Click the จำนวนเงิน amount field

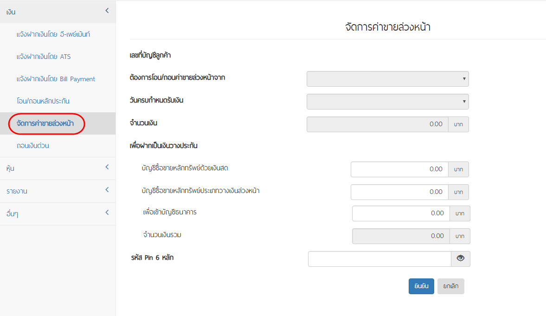click(x=378, y=124)
